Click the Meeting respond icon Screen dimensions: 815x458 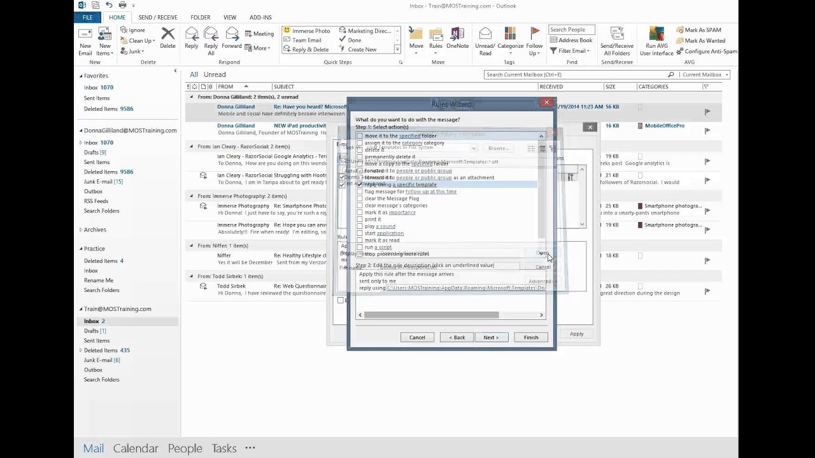tap(259, 34)
